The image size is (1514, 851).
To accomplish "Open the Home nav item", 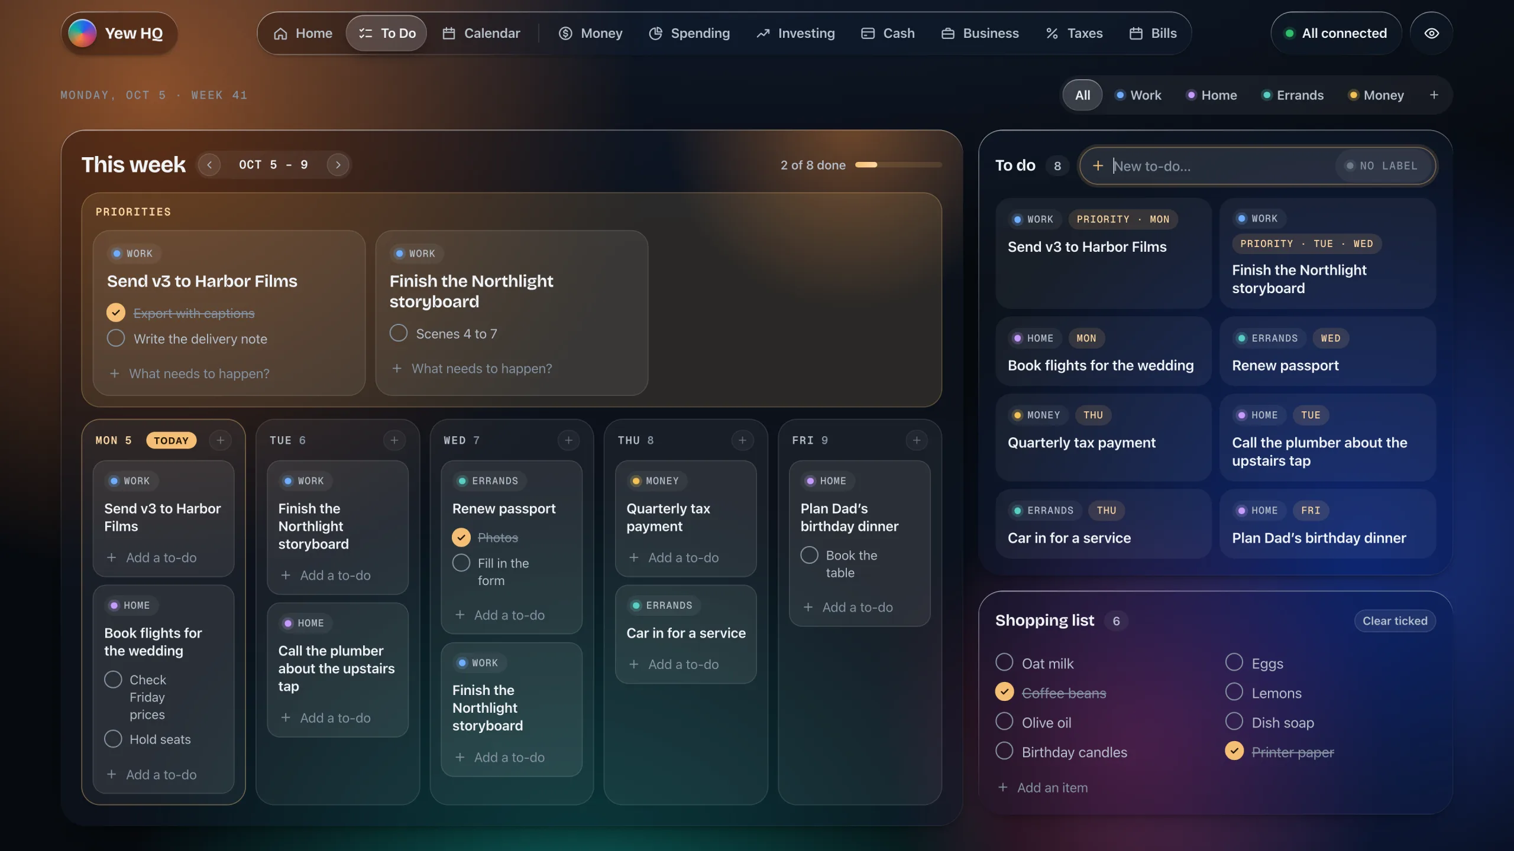I will [x=303, y=33].
